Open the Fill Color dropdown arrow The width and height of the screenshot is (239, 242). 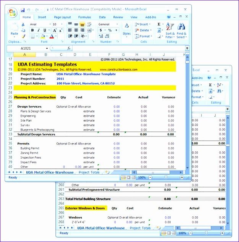pos(47,36)
